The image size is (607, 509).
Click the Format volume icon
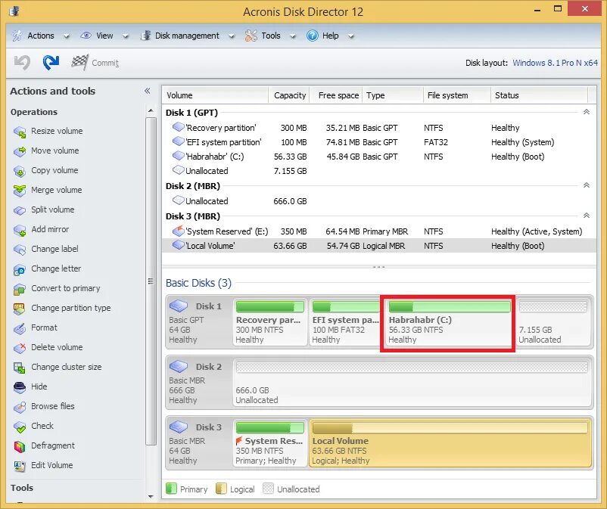click(x=20, y=328)
